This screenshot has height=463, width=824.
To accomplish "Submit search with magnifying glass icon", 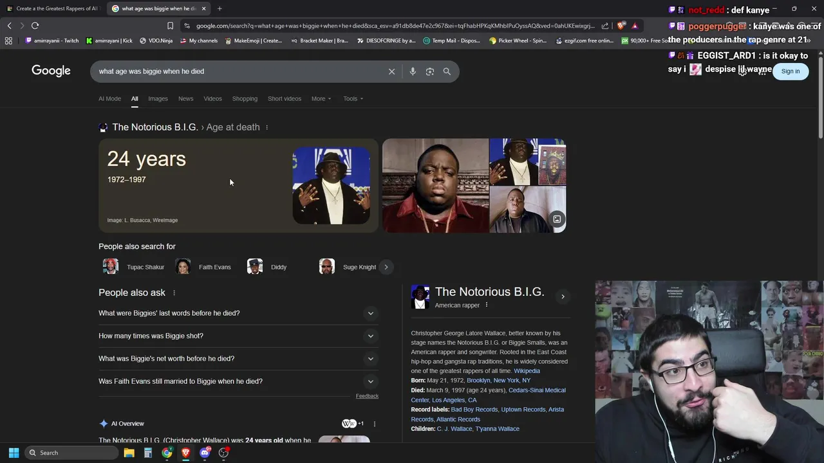I will click(x=447, y=71).
